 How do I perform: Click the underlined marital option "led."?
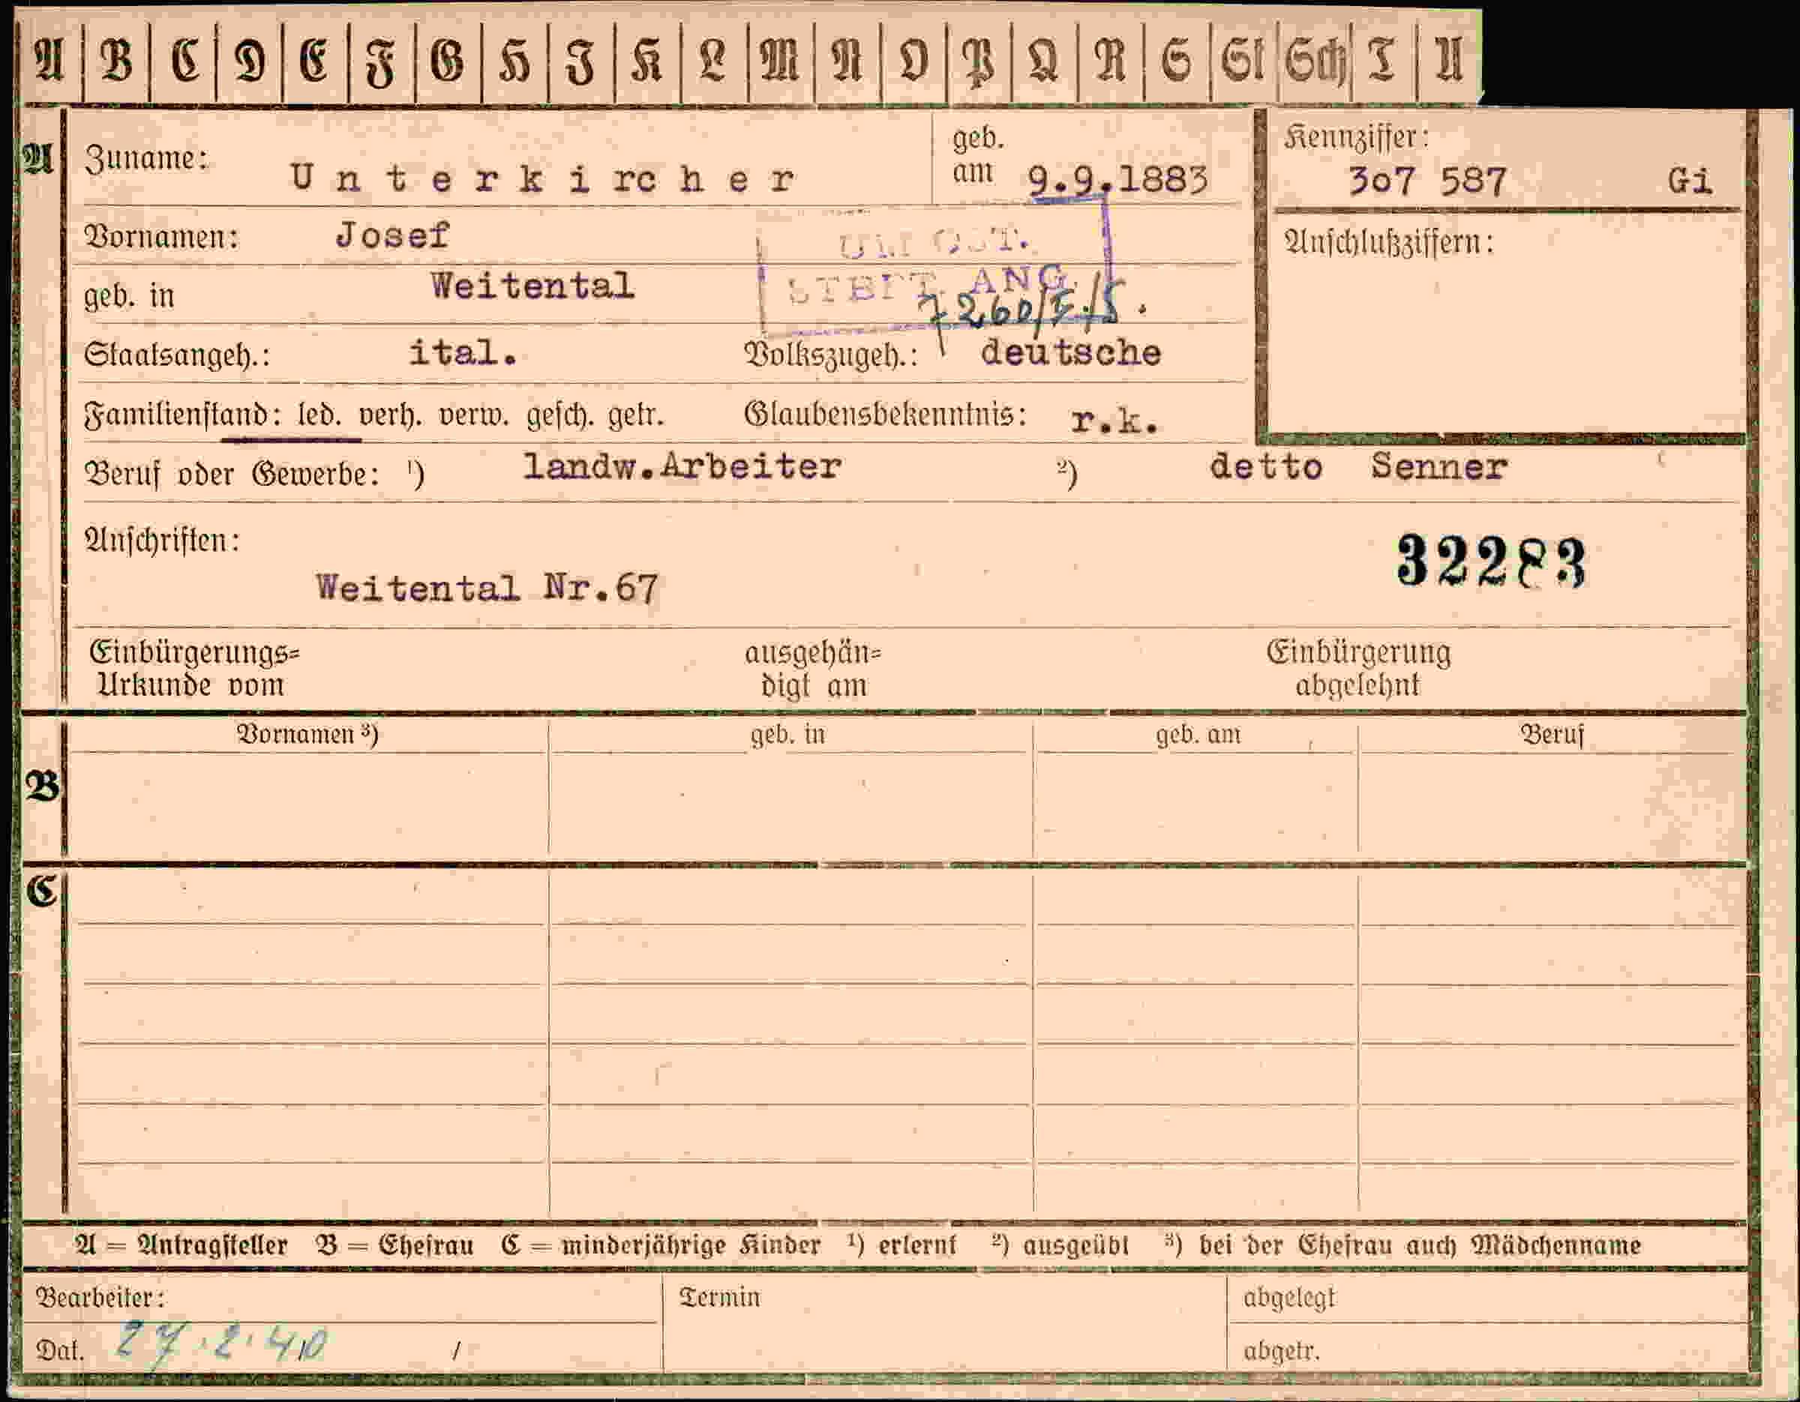coord(319,415)
